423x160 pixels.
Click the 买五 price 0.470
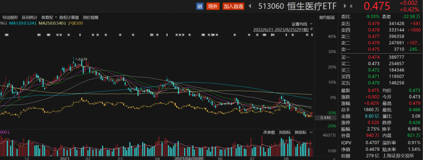(374, 83)
